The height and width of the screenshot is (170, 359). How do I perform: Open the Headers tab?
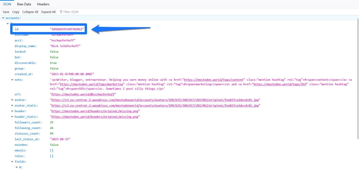coord(43,4)
